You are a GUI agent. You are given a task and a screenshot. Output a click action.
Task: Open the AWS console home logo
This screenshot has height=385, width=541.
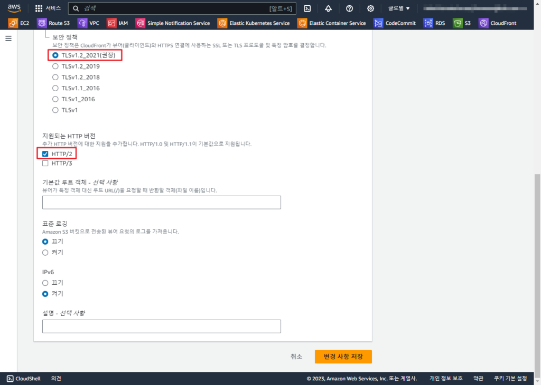[x=14, y=8]
